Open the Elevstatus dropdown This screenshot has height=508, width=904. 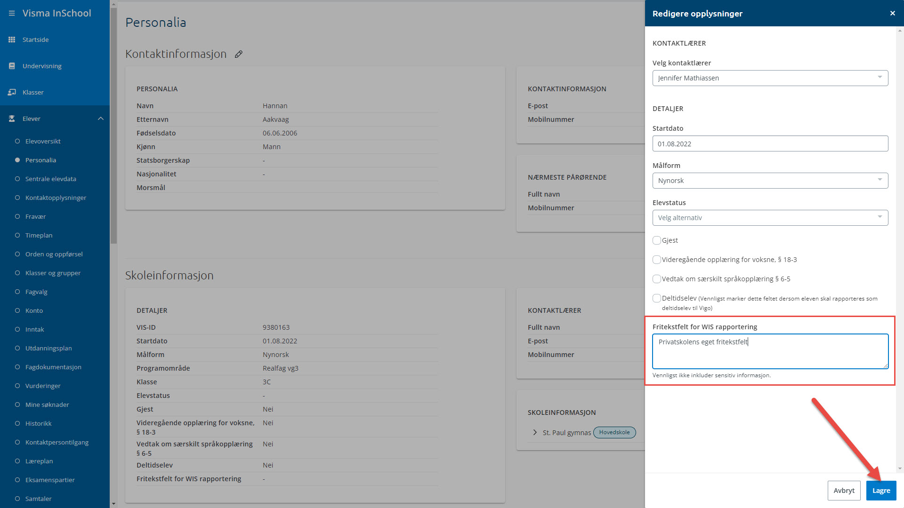tap(770, 218)
